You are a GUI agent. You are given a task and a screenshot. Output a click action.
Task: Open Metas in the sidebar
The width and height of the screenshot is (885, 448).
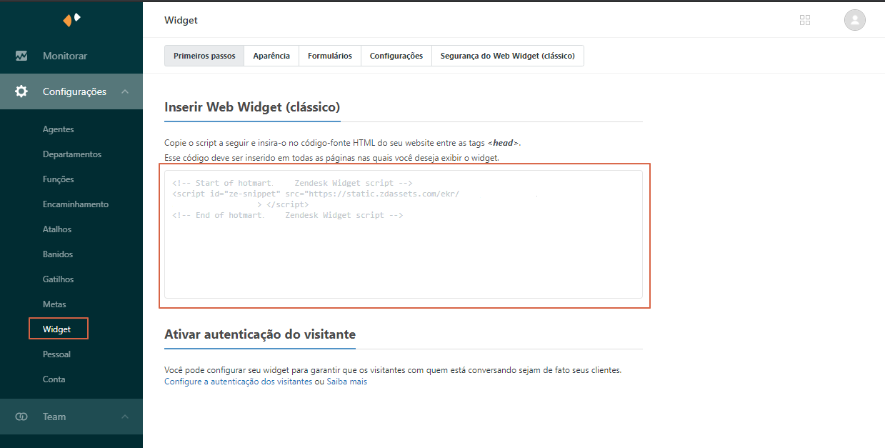click(54, 304)
